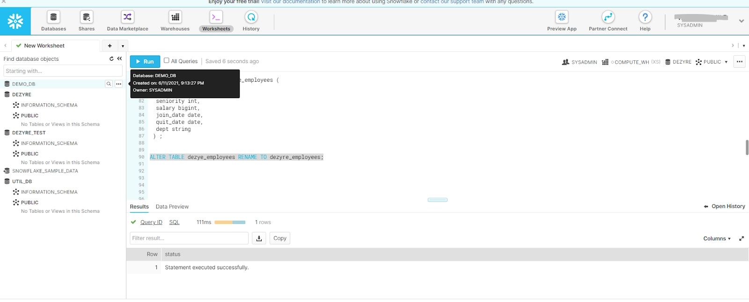The image size is (749, 302).
Task: Click the download results icon
Action: 259,238
